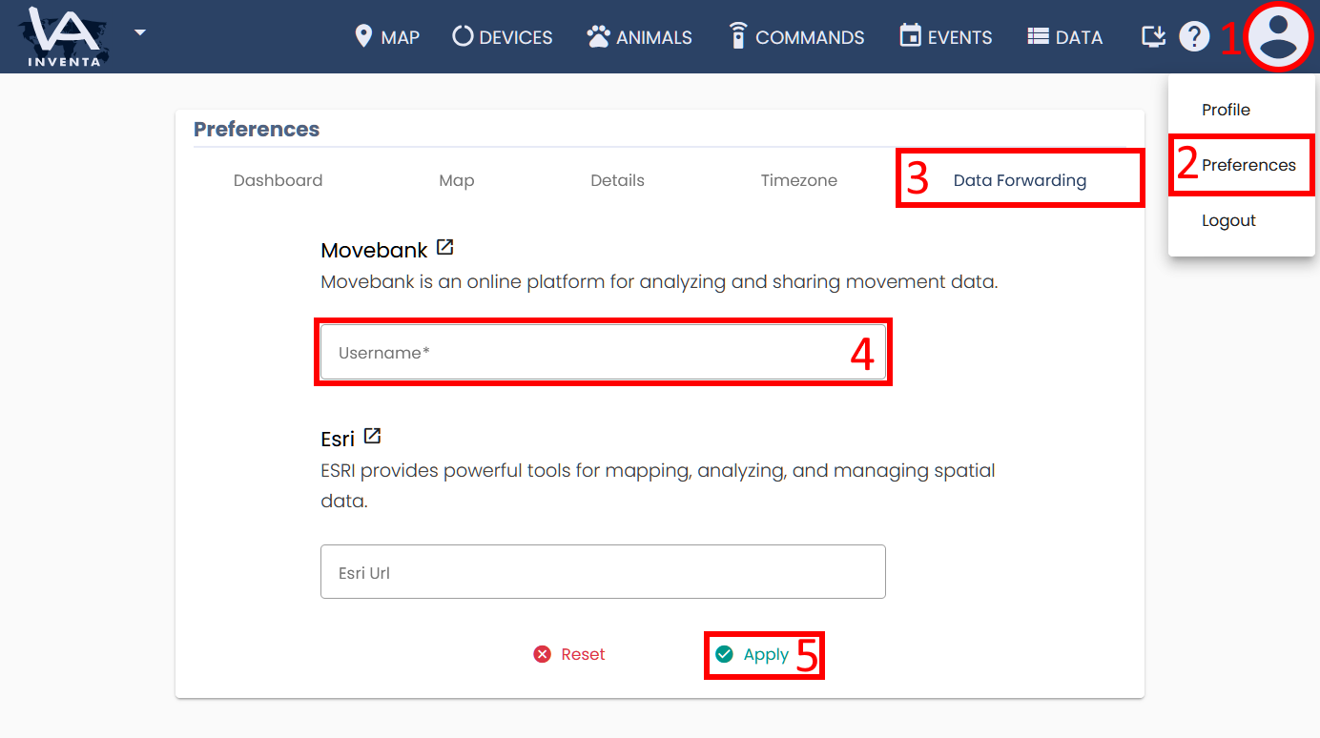Open the Movebank external link icon
The width and height of the screenshot is (1320, 738).
click(x=445, y=248)
